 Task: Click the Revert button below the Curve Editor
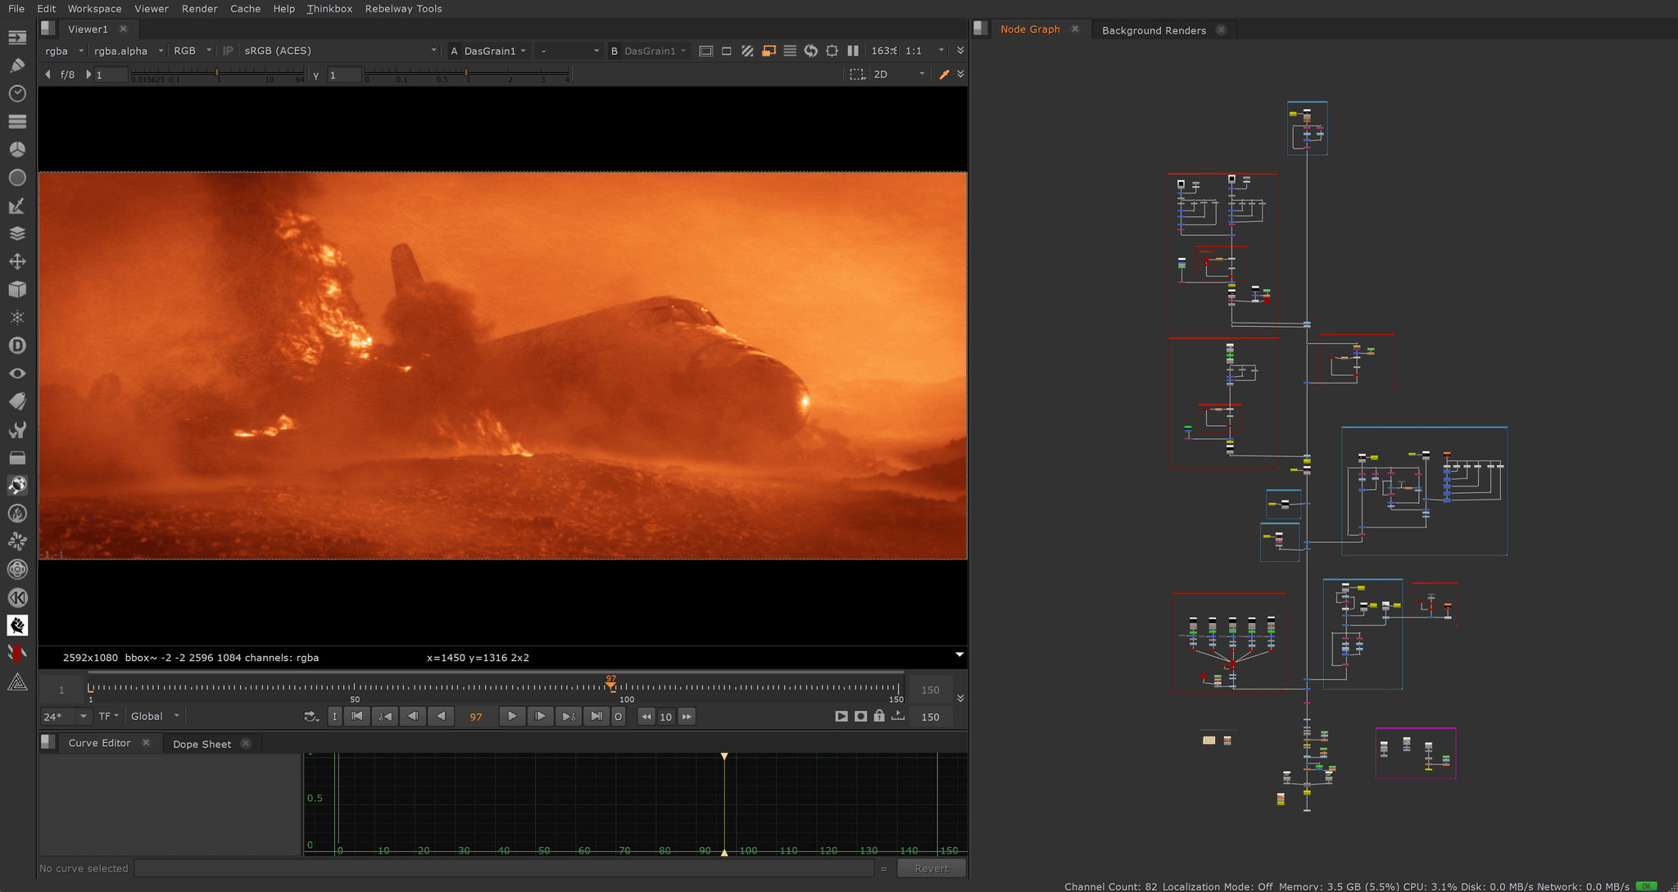pyautogui.click(x=932, y=867)
